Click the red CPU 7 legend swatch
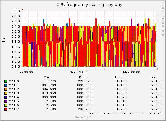 (6, 109)
